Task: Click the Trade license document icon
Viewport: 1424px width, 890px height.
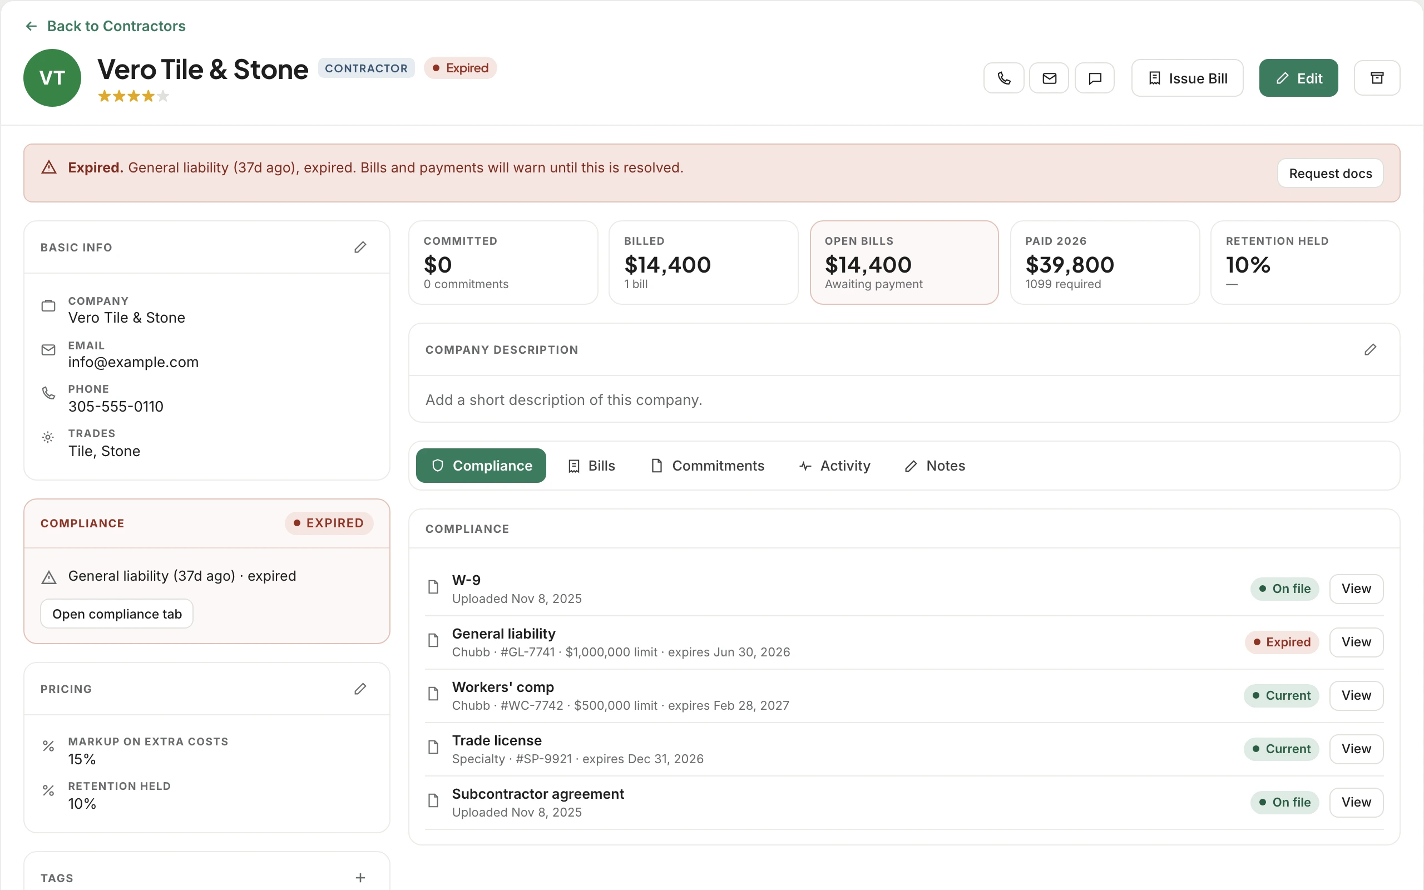Action: point(434,747)
